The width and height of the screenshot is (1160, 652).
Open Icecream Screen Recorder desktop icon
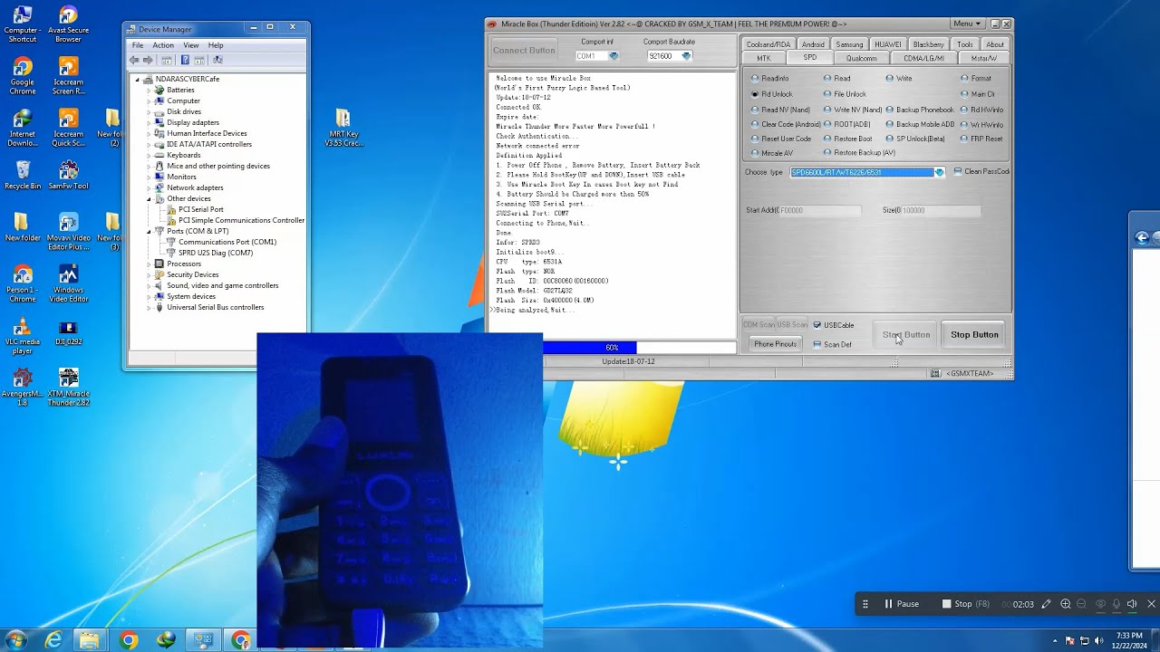(68, 76)
